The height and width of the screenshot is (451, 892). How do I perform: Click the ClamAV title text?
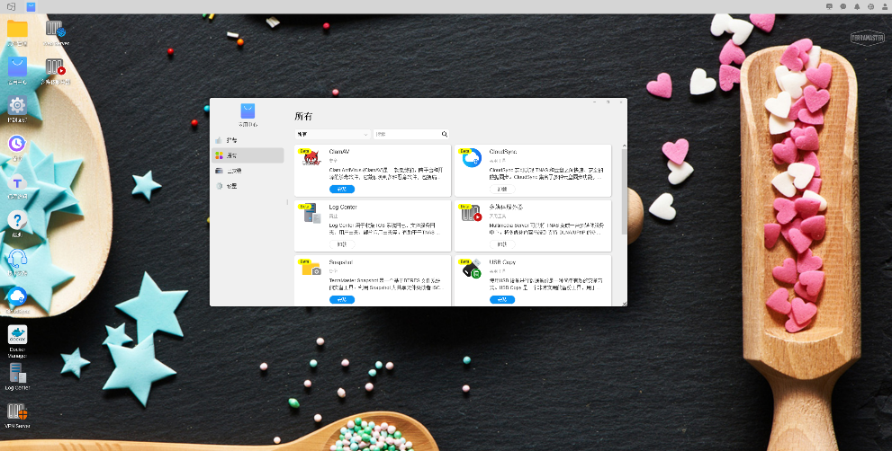point(339,152)
